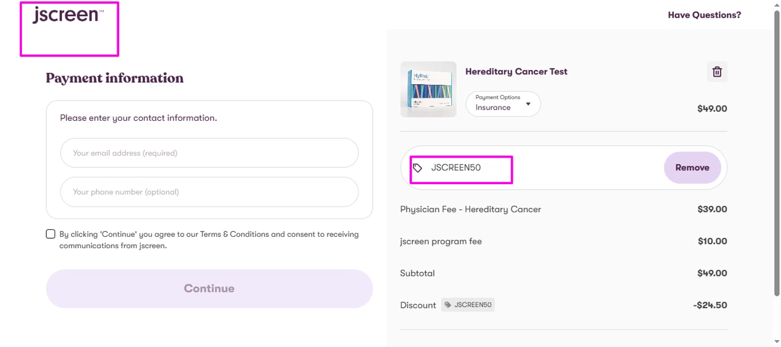Click the $10.00 program fee amount
Viewport: 781px width, 347px height.
(x=713, y=241)
